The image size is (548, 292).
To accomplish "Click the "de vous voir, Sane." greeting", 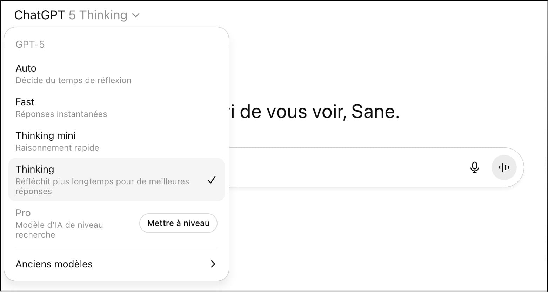I will (319, 112).
